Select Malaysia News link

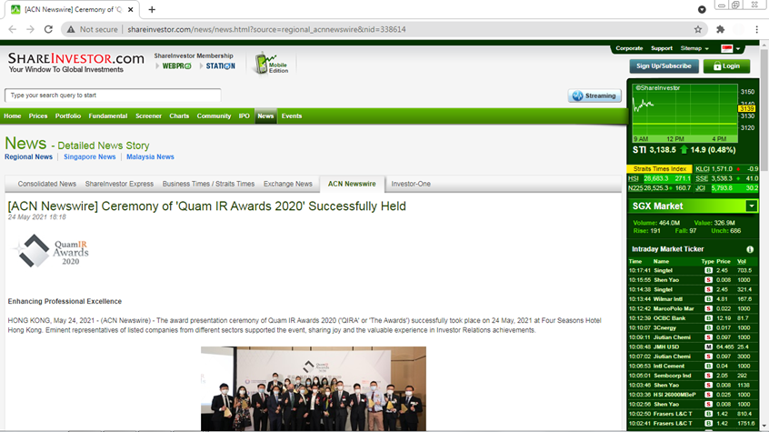[x=150, y=156]
